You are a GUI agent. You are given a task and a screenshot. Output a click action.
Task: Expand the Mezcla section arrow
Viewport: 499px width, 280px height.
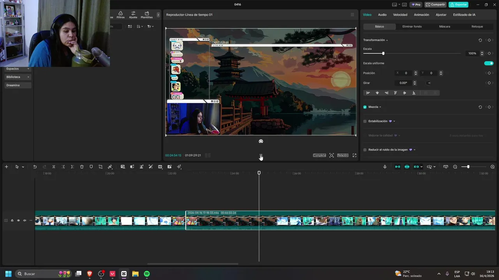(x=380, y=107)
